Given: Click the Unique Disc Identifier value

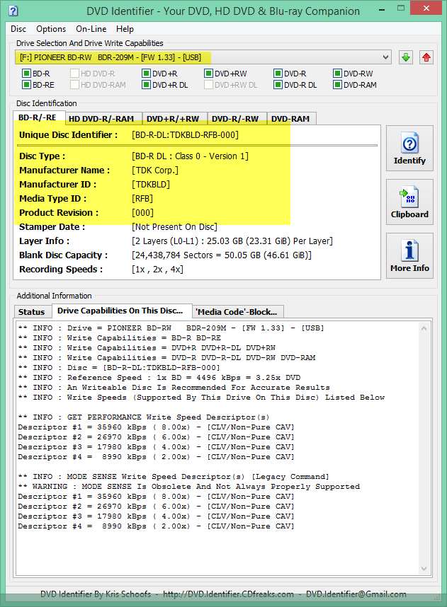Looking at the screenshot, I should coord(185,134).
